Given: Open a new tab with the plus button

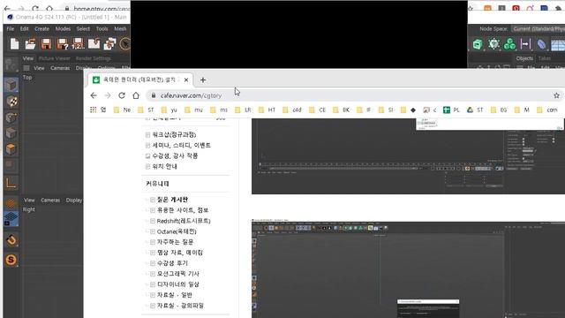Looking at the screenshot, I should (203, 80).
